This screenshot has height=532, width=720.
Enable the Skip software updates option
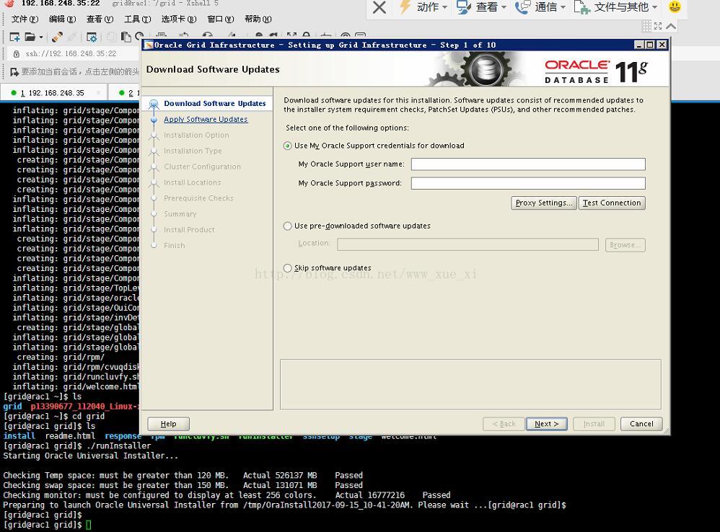tap(287, 267)
